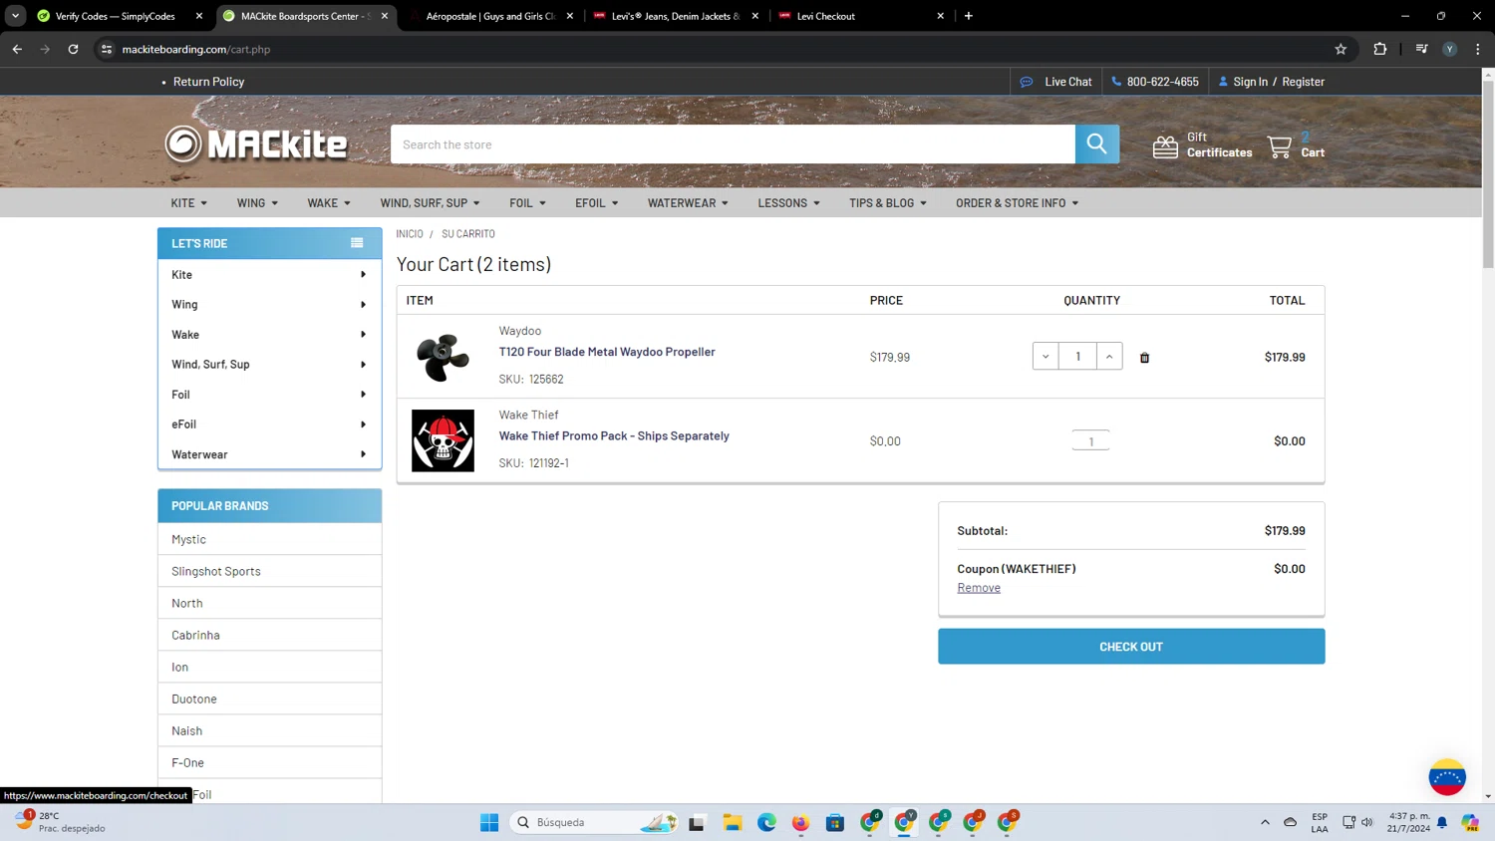Toggle Let's Ride menu hamburger icon
This screenshot has width=1495, height=841.
[x=357, y=243]
